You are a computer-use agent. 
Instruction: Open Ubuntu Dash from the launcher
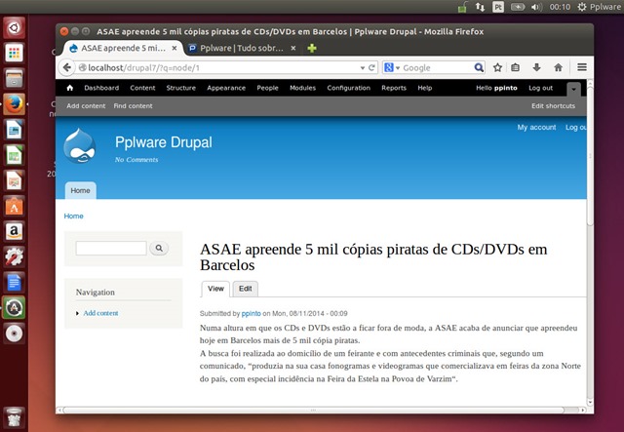coord(15,27)
